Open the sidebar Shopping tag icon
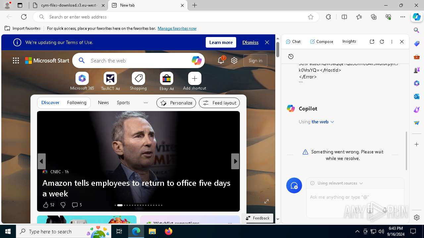This screenshot has width=424, height=238. pos(417,44)
